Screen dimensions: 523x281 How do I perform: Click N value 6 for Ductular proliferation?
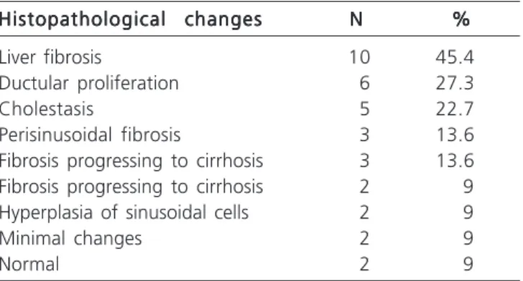pyautogui.click(x=364, y=83)
